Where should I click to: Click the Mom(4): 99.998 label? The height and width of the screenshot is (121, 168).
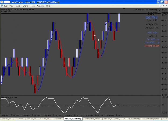pyautogui.click(x=152, y=46)
